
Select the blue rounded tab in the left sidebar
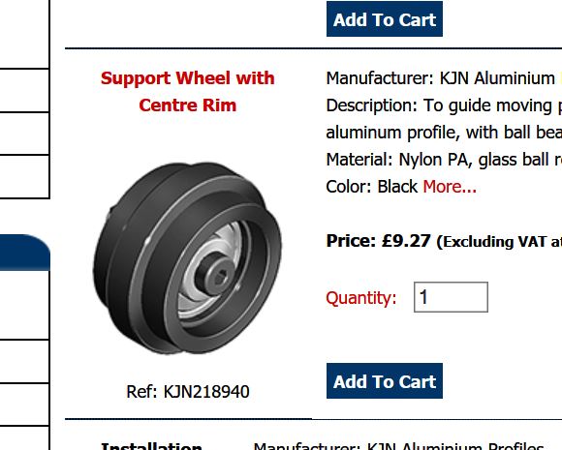[25, 253]
